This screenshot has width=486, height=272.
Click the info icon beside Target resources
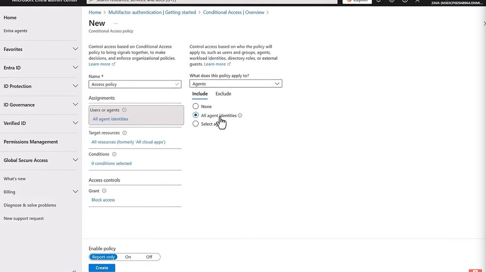(125, 133)
